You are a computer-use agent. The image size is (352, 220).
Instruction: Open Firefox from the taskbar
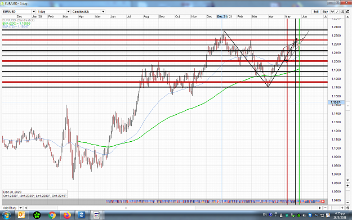(x=67, y=215)
